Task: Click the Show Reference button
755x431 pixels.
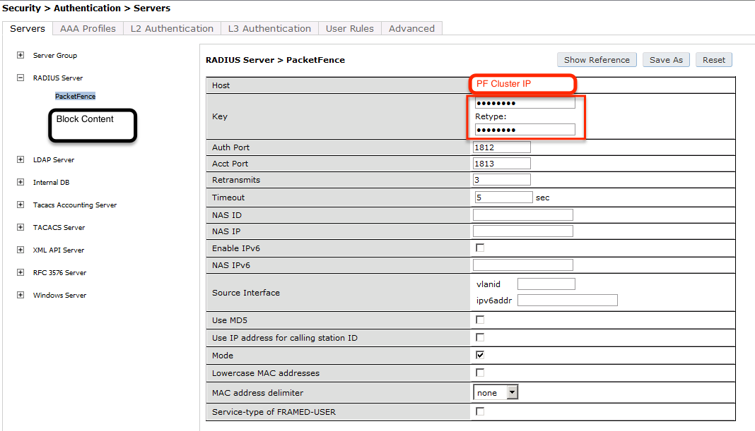Action: click(x=596, y=59)
